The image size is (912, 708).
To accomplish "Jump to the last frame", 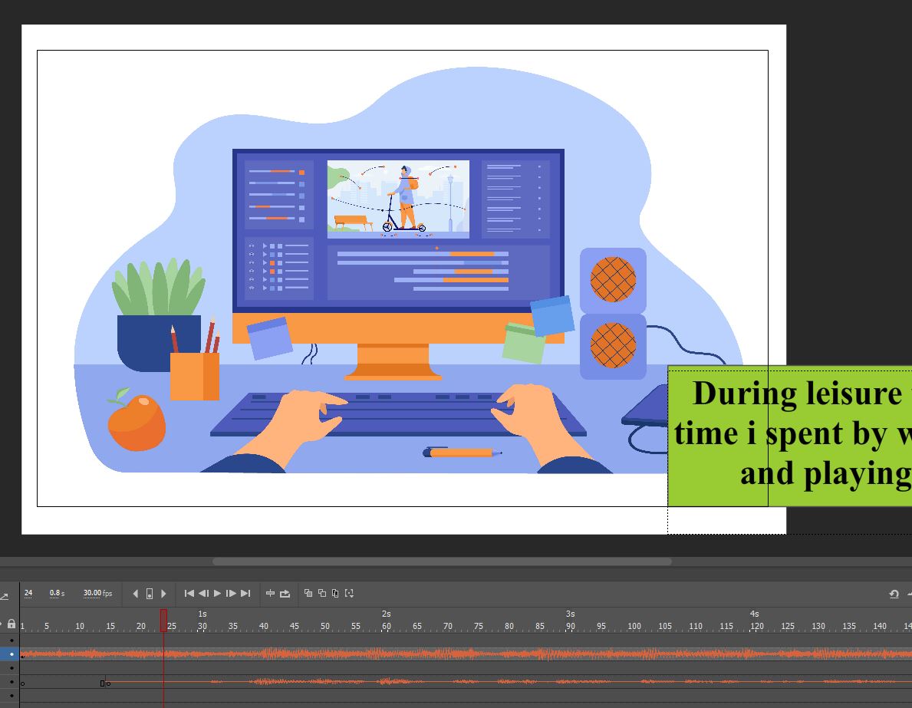I will click(245, 593).
